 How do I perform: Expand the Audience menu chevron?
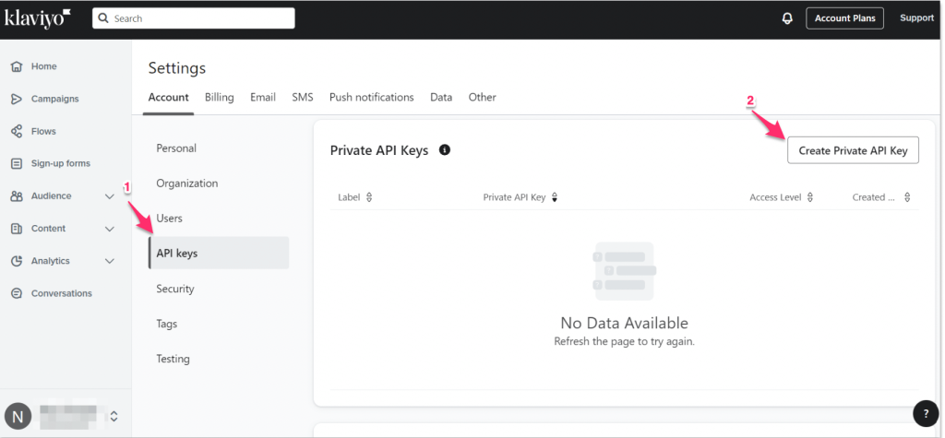click(110, 196)
